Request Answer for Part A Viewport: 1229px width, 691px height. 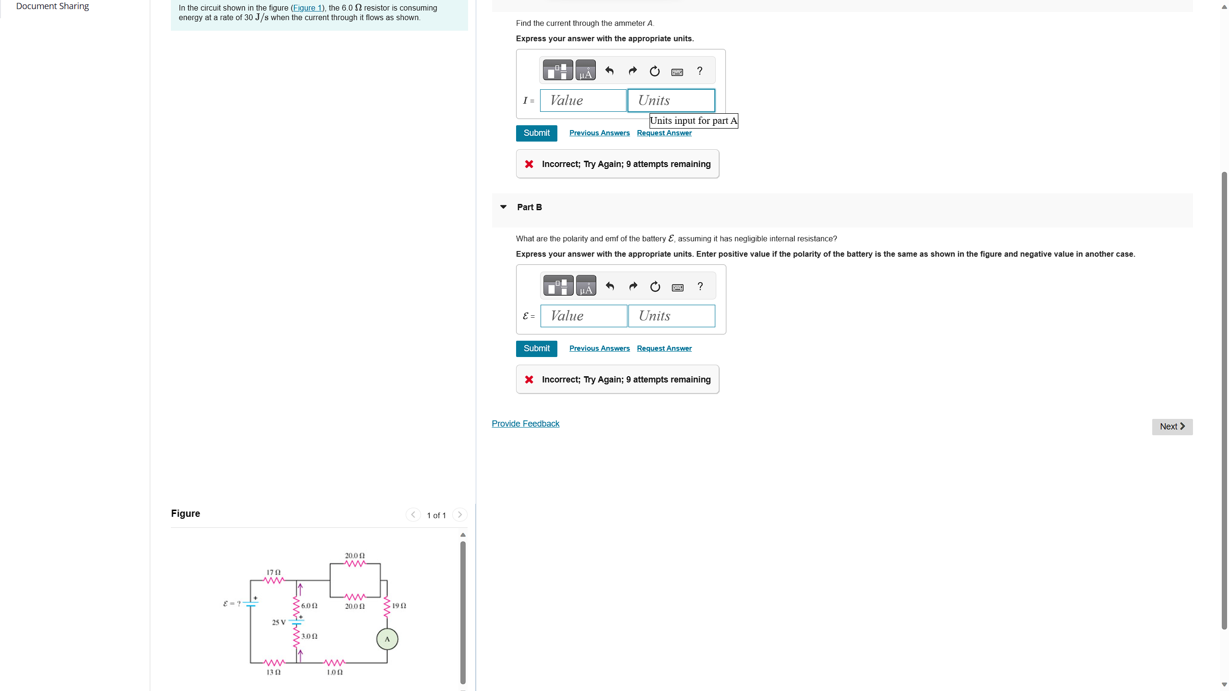point(664,133)
